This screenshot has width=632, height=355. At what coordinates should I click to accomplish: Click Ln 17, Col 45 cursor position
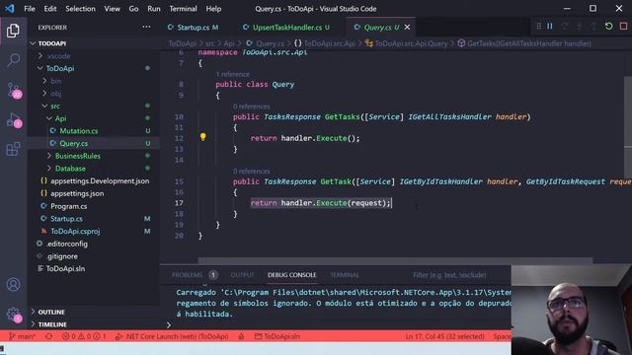(445, 336)
